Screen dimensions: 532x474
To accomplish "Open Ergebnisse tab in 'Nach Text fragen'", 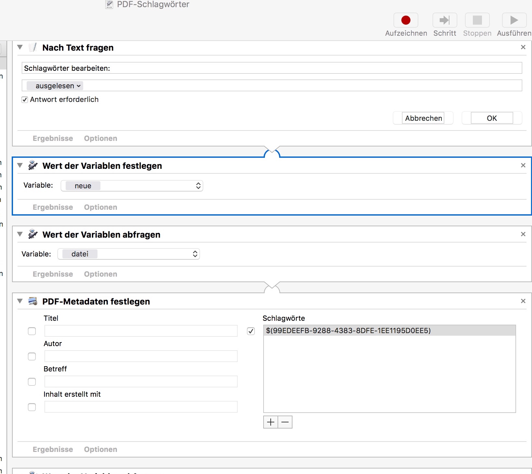I will pos(53,138).
